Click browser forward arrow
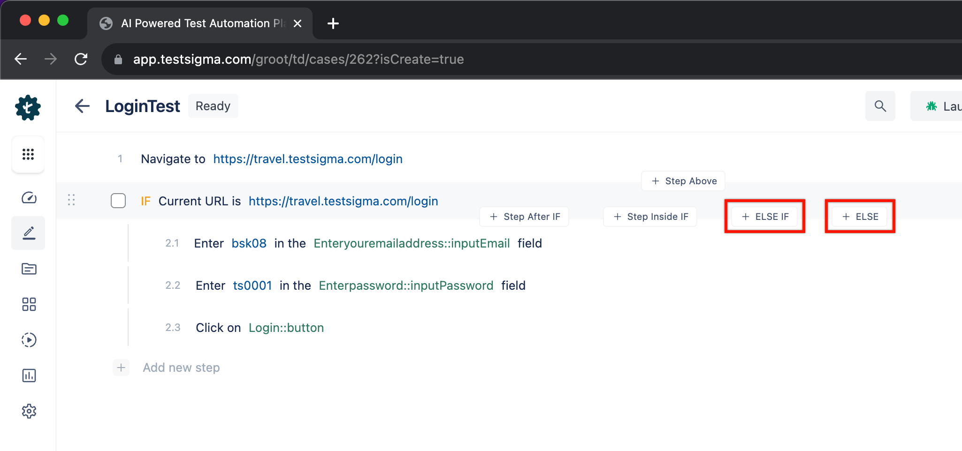Viewport: 962px width, 451px height. [51, 59]
